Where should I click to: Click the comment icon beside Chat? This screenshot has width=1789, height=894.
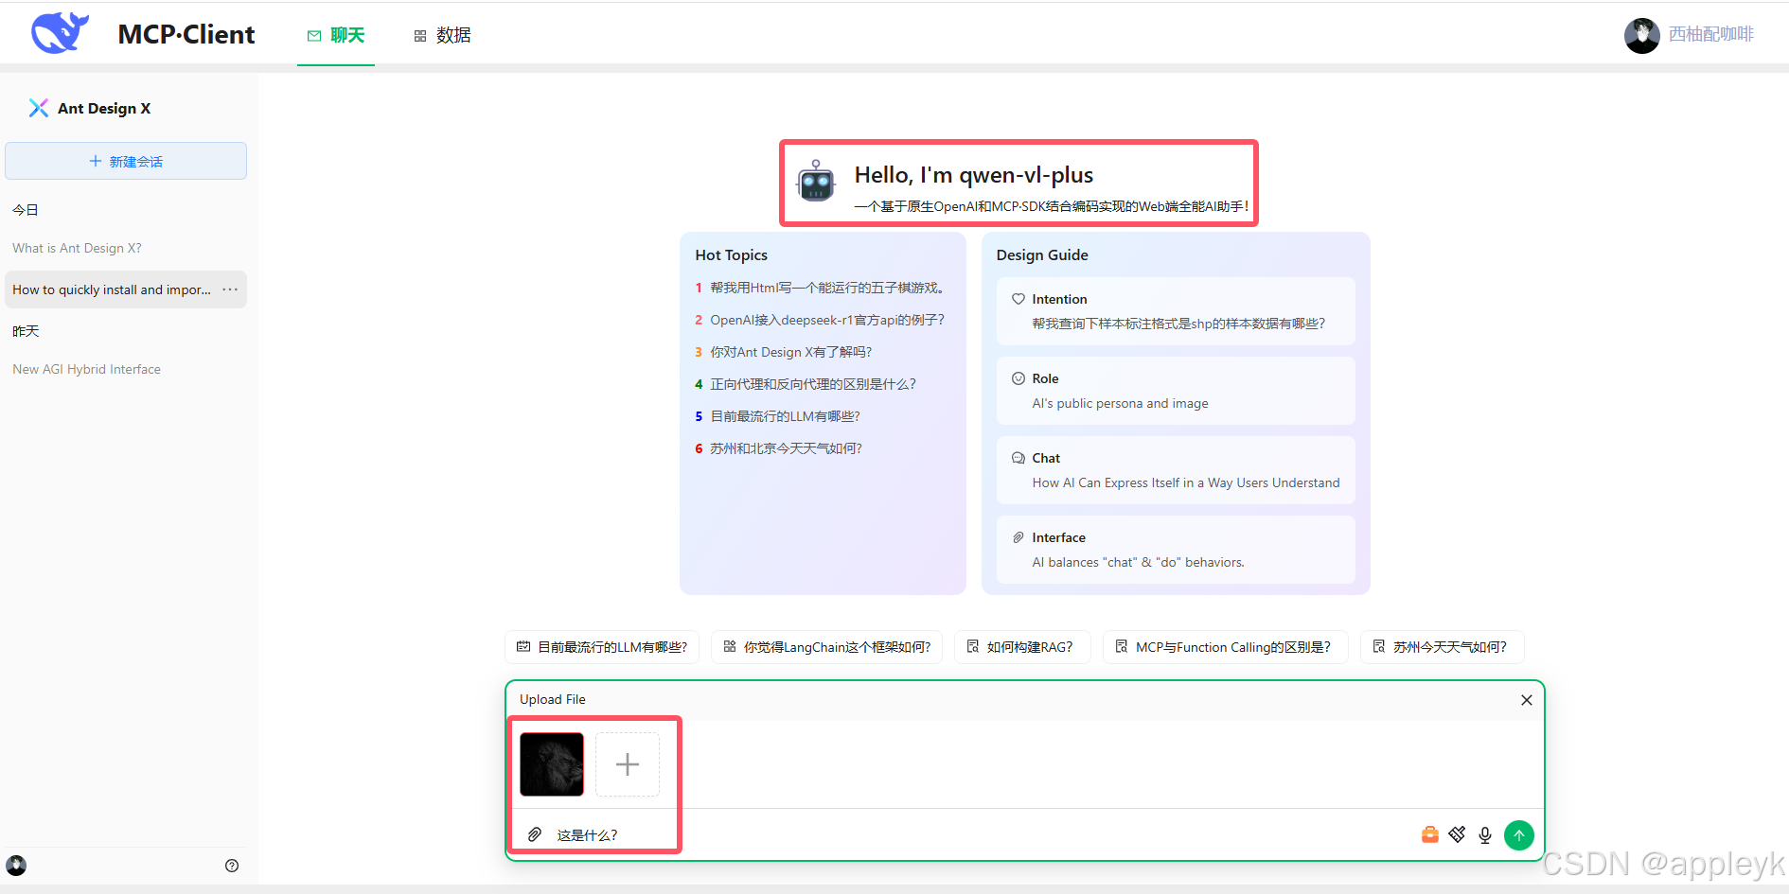[1018, 458]
